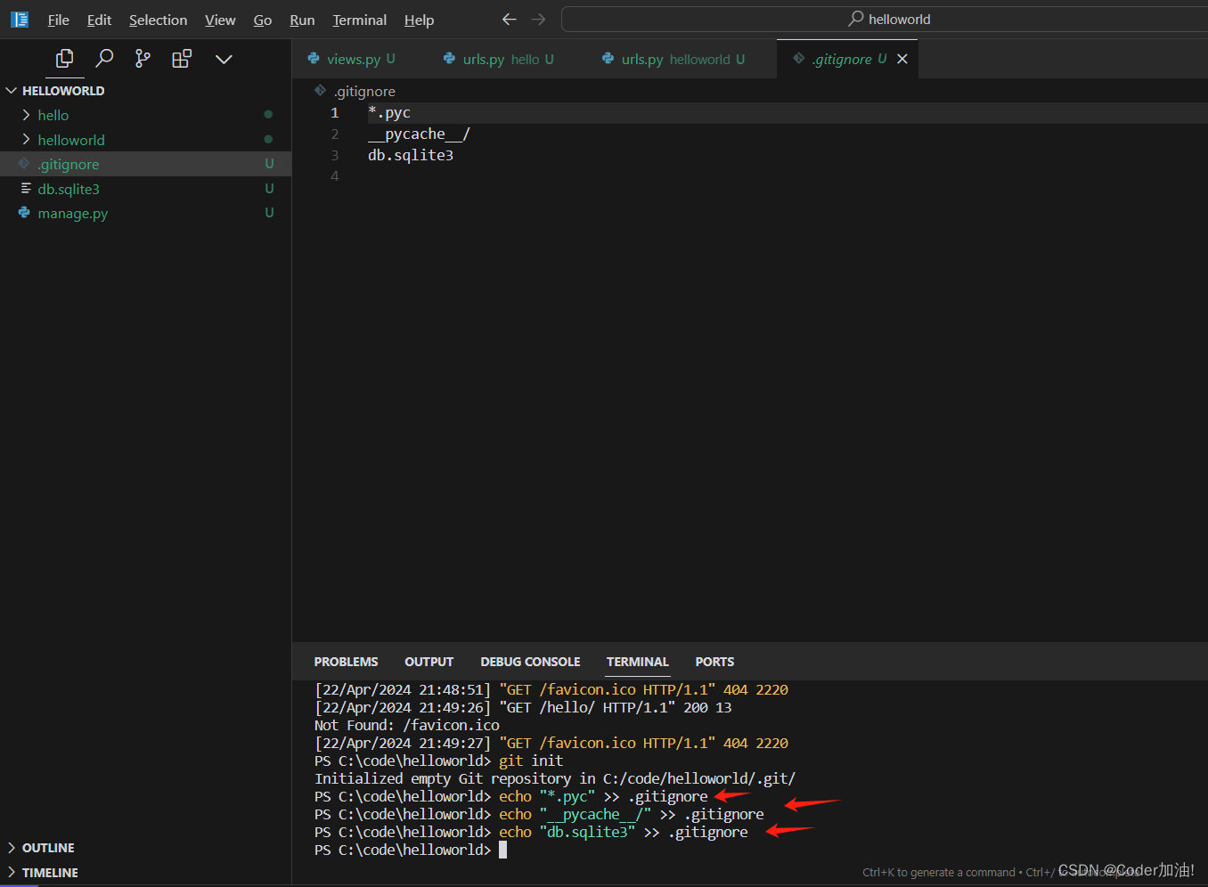Click the .gitignore file icon in Explorer

point(25,164)
